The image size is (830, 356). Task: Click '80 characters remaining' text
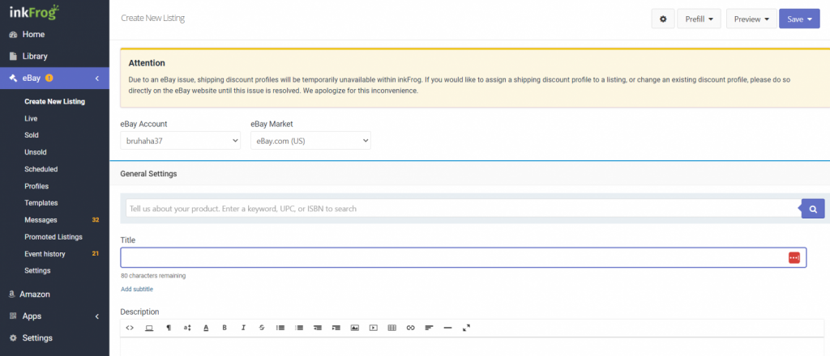click(x=153, y=276)
